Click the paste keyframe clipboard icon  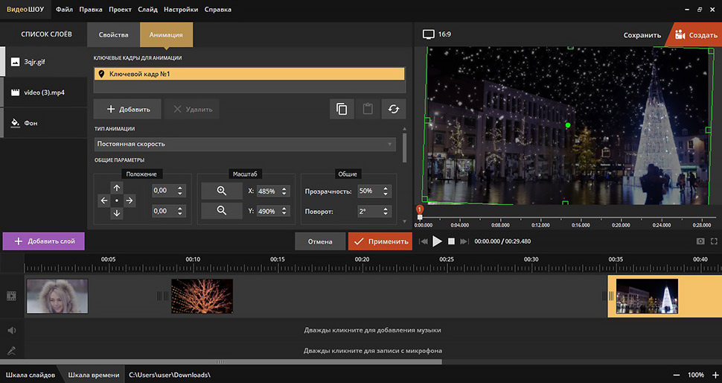click(x=368, y=110)
